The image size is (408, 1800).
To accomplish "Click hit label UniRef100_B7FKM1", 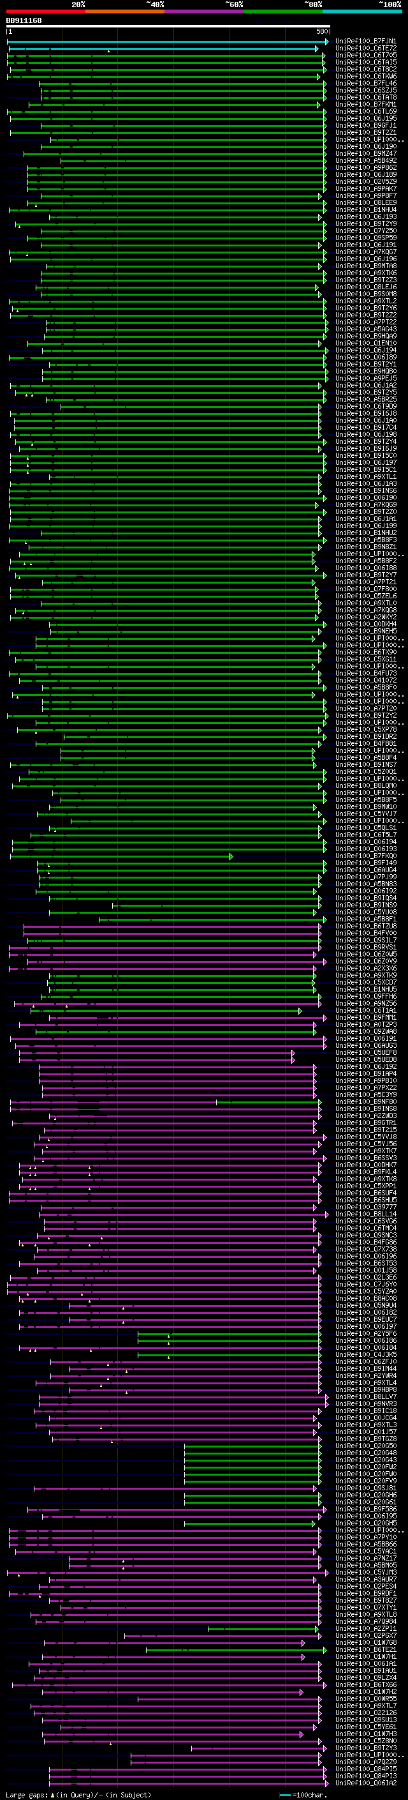I will point(365,104).
